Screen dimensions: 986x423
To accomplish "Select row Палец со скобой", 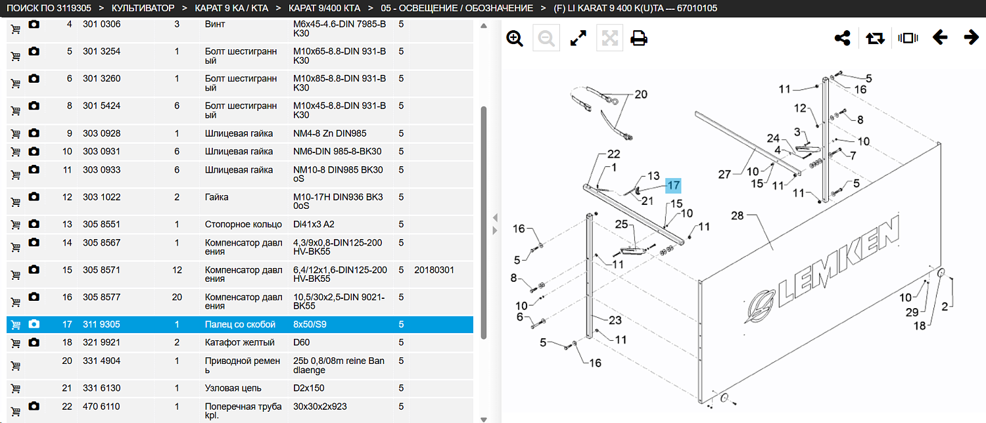I will 240,324.
